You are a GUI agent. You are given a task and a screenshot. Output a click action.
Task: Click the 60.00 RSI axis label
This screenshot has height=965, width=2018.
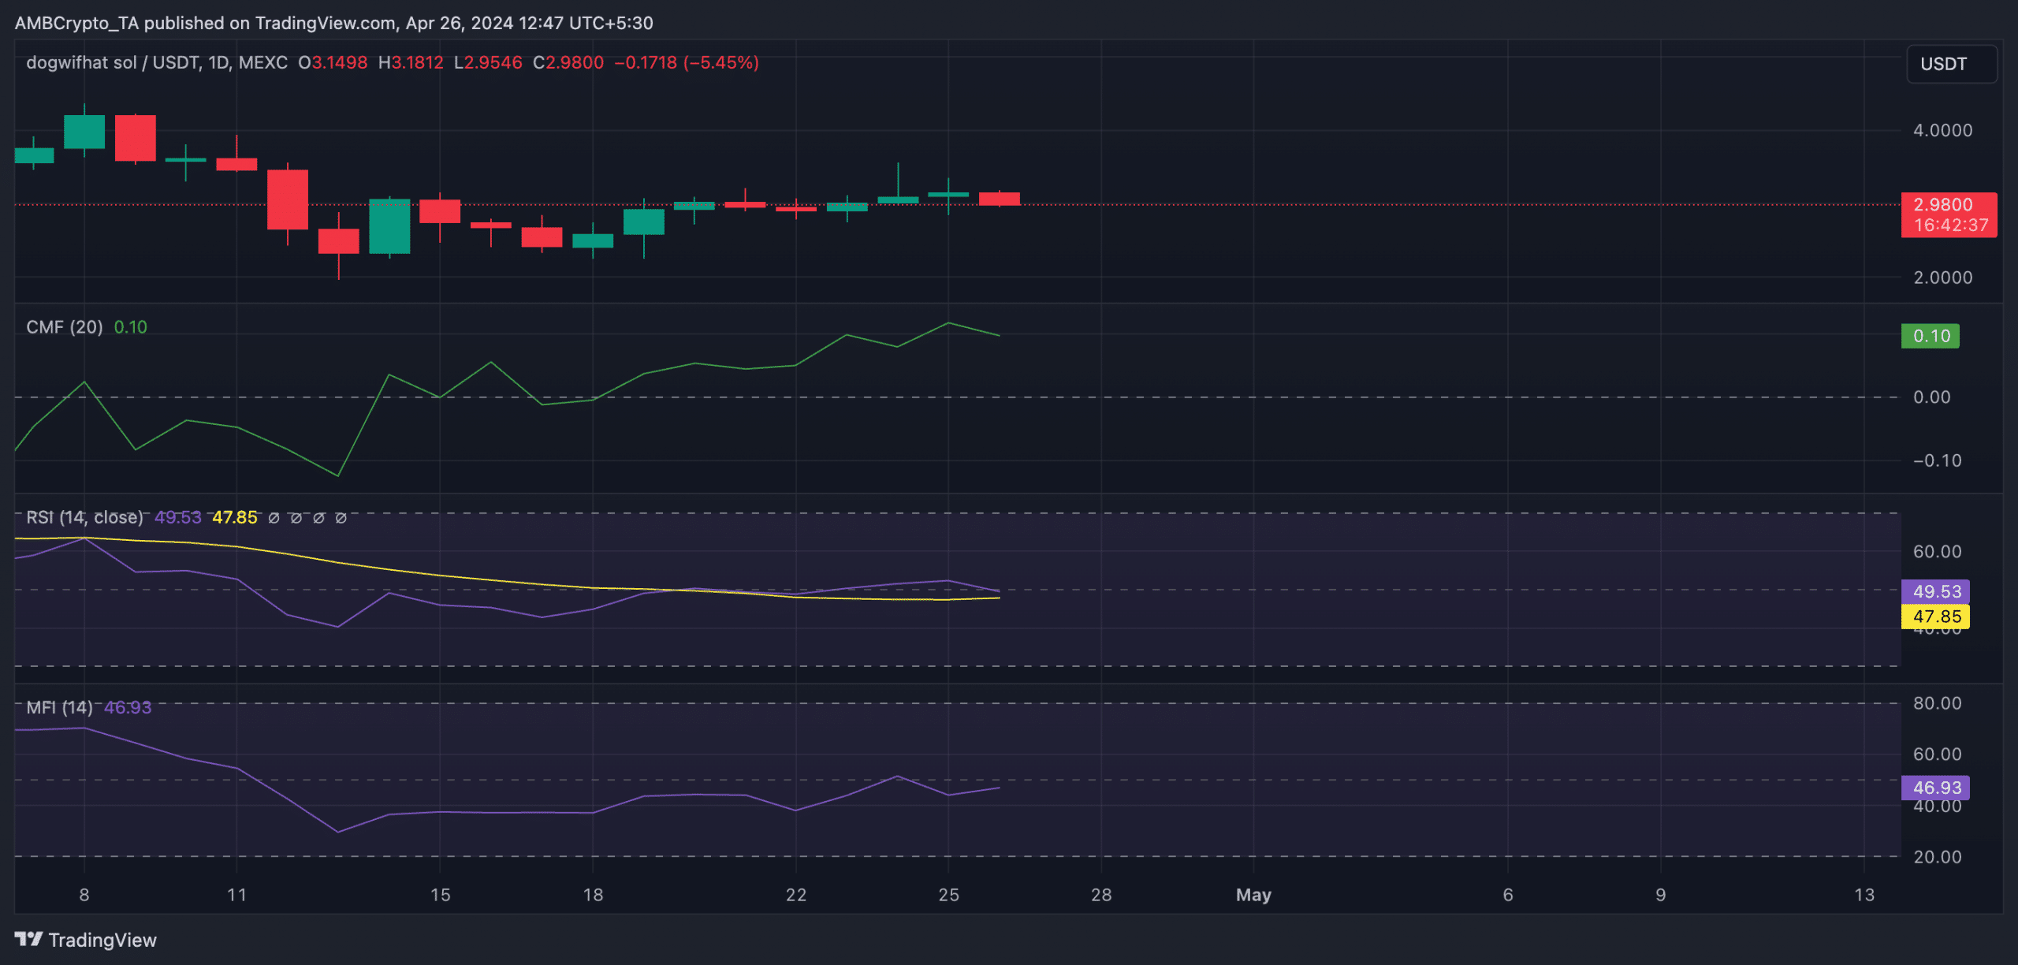tap(1938, 552)
